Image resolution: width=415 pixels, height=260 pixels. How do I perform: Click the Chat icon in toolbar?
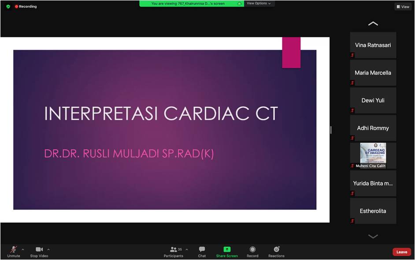point(202,250)
